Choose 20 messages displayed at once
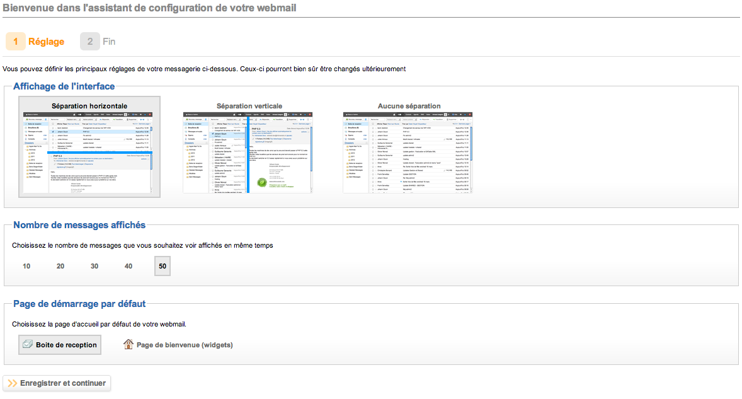This screenshot has height=399, width=742. pyautogui.click(x=60, y=266)
